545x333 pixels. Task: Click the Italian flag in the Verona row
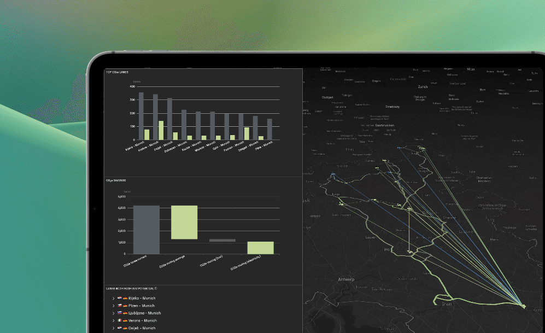pyautogui.click(x=120, y=320)
